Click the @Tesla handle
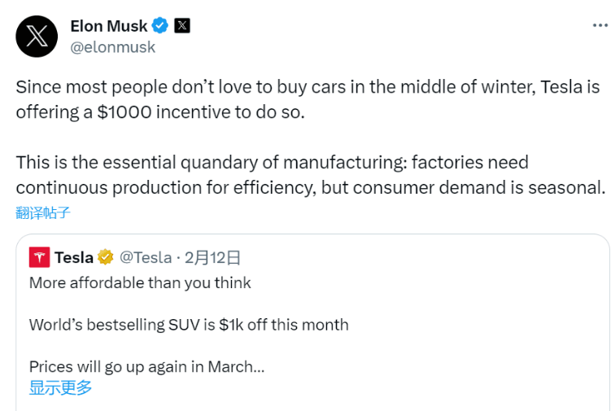The width and height of the screenshot is (611, 411). 145,258
